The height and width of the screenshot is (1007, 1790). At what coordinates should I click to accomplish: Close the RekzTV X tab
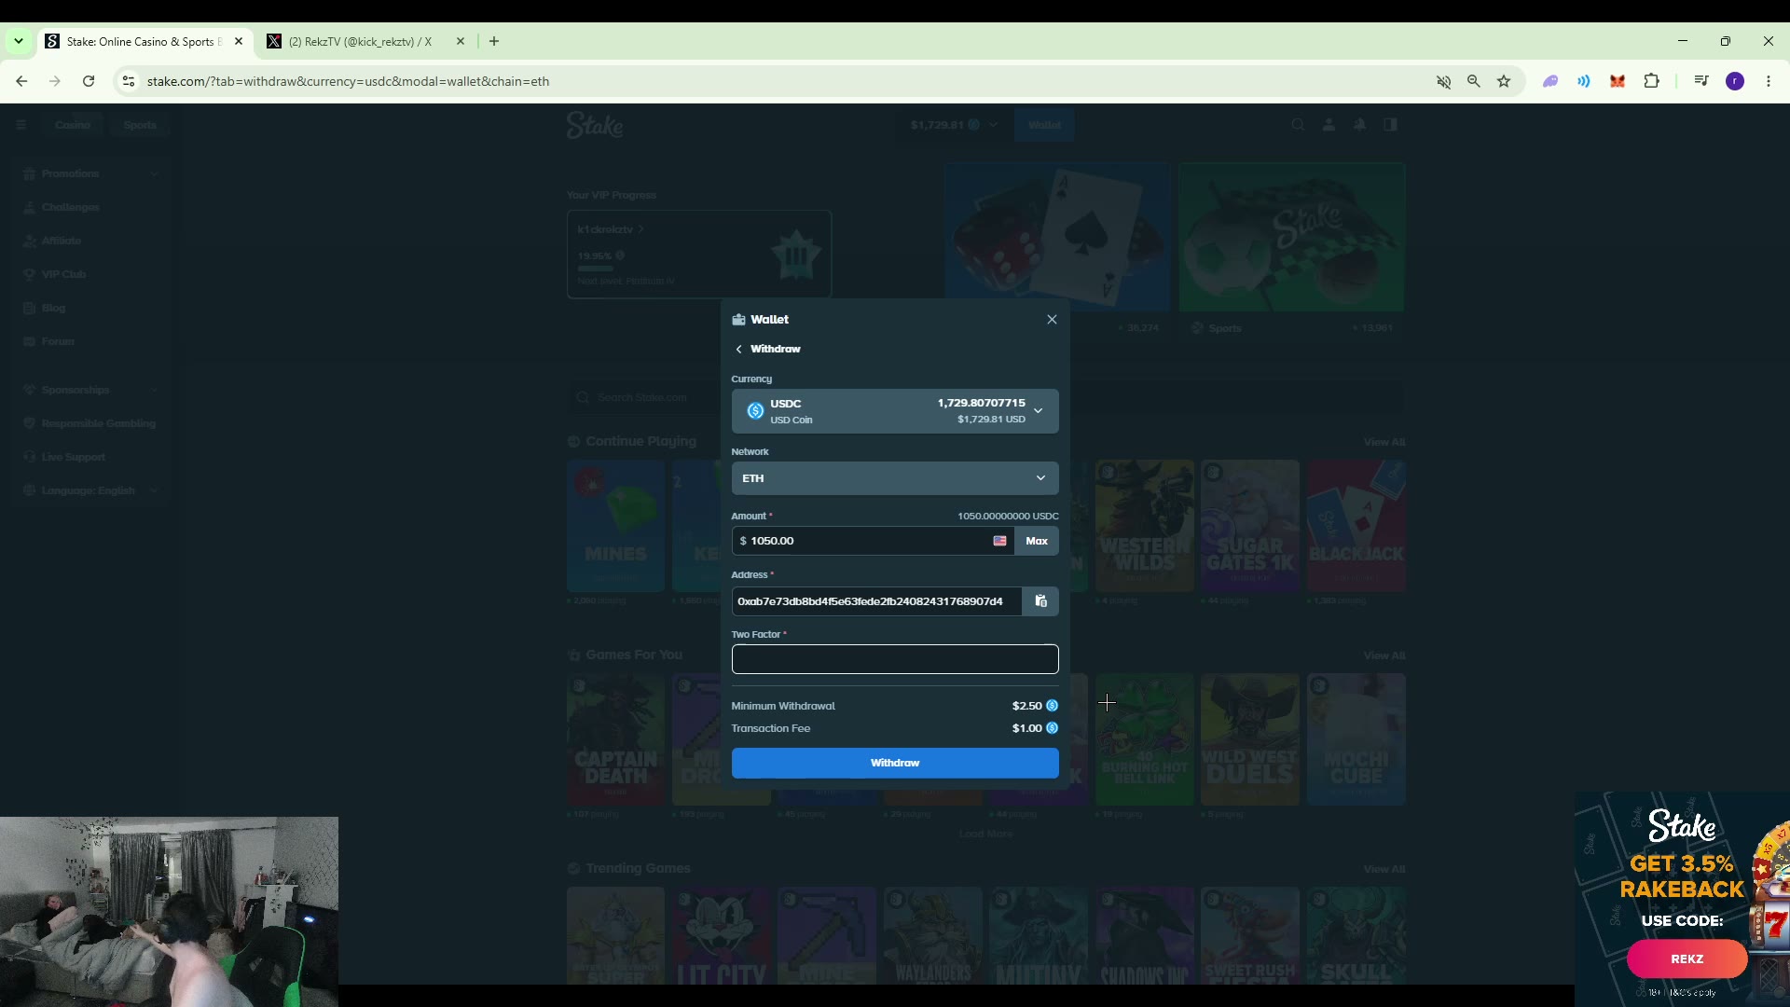[460, 41]
